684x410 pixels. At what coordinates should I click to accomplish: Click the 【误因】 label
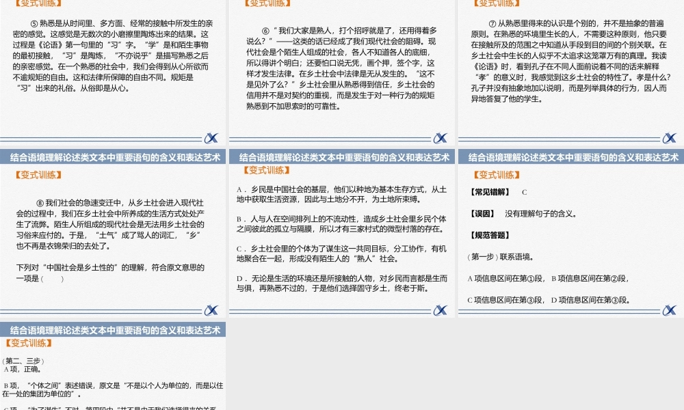coord(482,213)
